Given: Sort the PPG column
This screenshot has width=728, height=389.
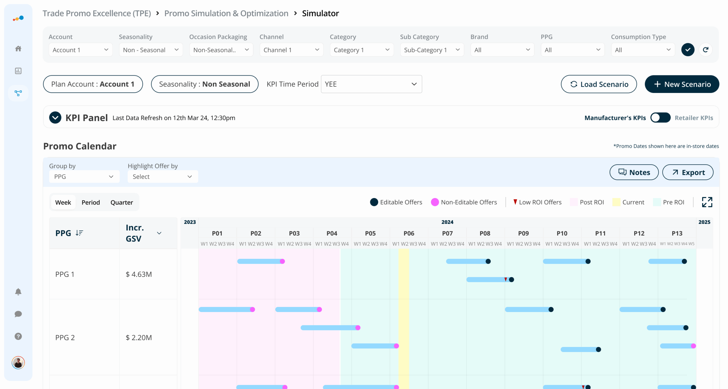Looking at the screenshot, I should [79, 233].
